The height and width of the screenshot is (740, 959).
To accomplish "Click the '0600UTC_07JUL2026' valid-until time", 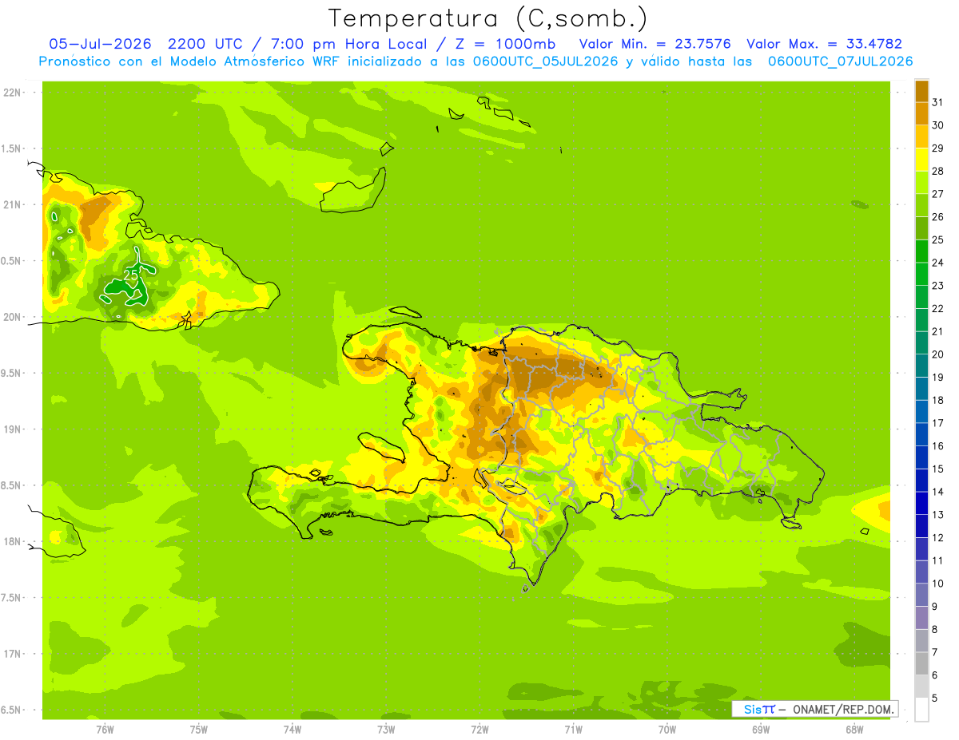I will tap(840, 61).
